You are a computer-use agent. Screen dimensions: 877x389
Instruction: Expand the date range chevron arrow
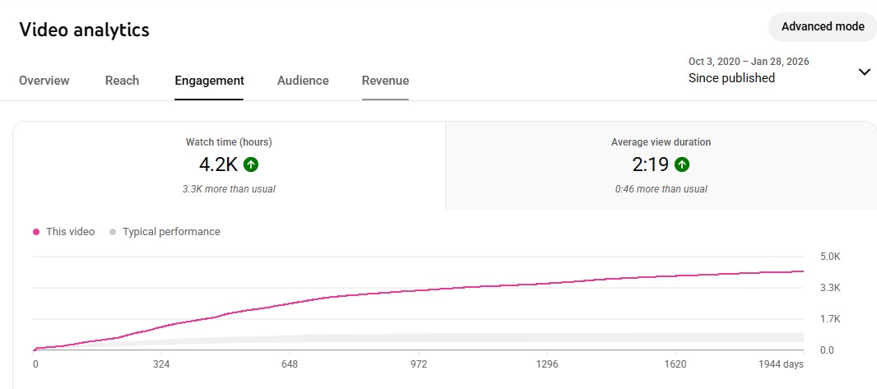864,72
